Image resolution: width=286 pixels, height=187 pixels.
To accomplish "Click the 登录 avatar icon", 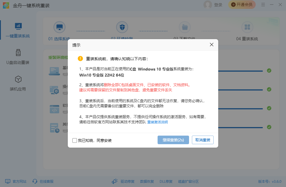I will point(208,5).
